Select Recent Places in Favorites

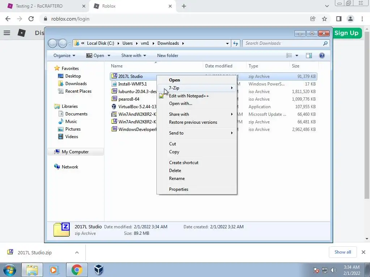(78, 91)
